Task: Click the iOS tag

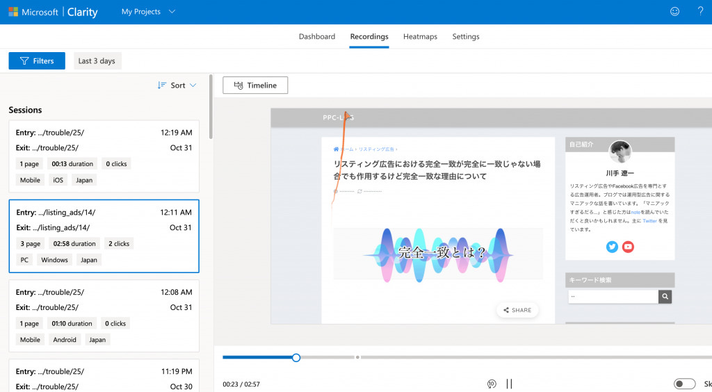Action: tap(58, 180)
